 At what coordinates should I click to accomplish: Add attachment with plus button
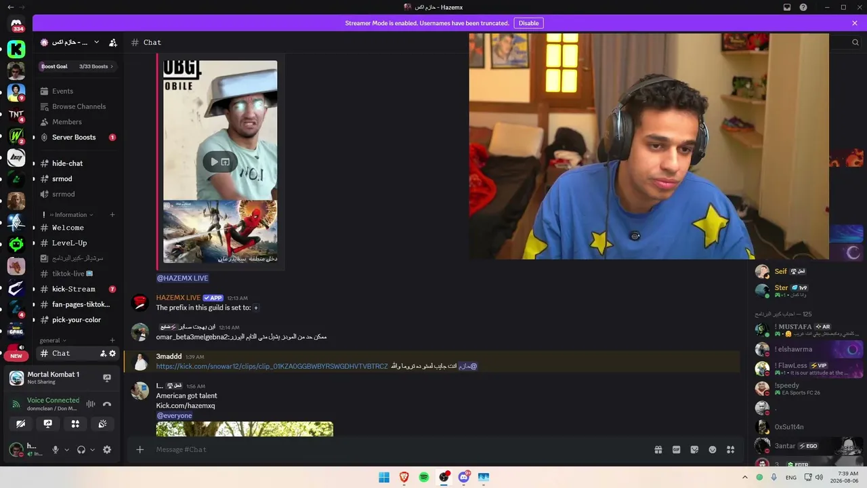pos(140,449)
